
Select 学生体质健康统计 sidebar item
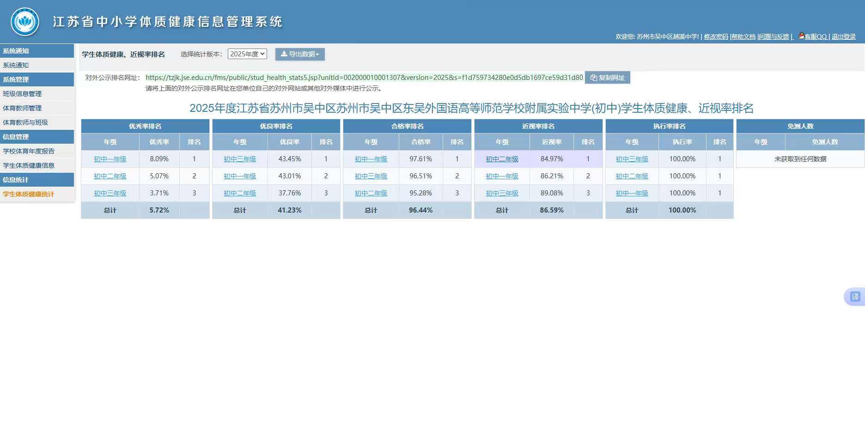click(29, 194)
